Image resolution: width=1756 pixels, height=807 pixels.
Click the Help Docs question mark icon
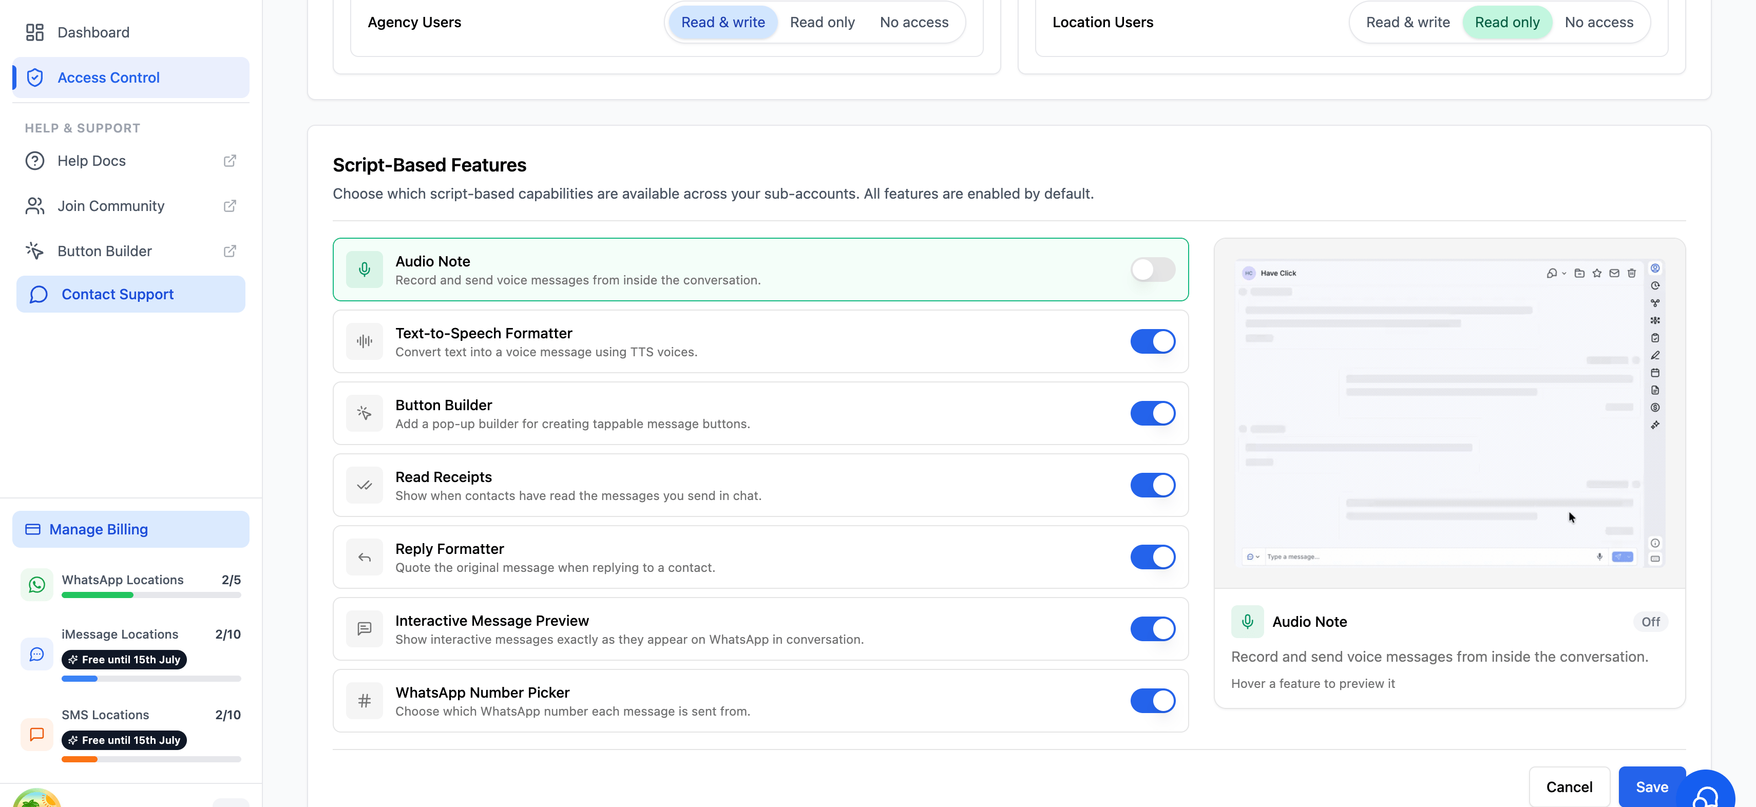pyautogui.click(x=35, y=161)
